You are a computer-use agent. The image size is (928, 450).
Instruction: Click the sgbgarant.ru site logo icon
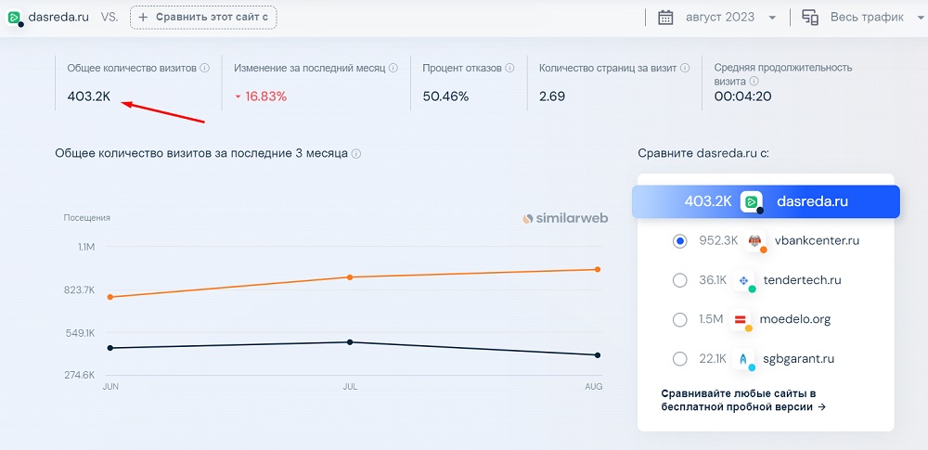pos(743,359)
